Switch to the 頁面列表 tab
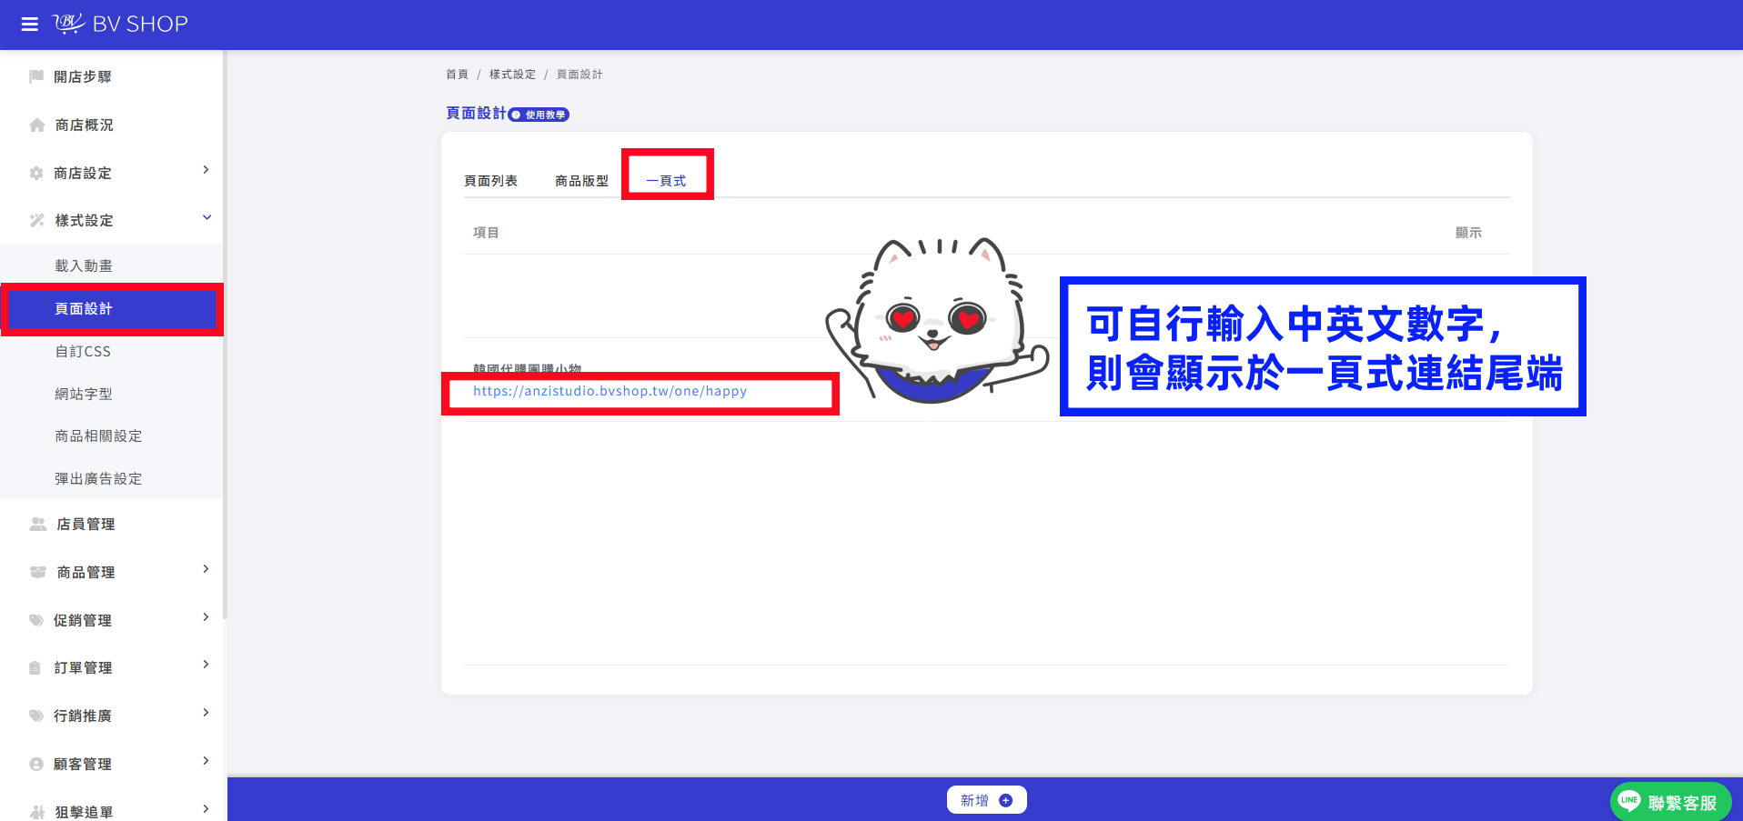 point(491,181)
